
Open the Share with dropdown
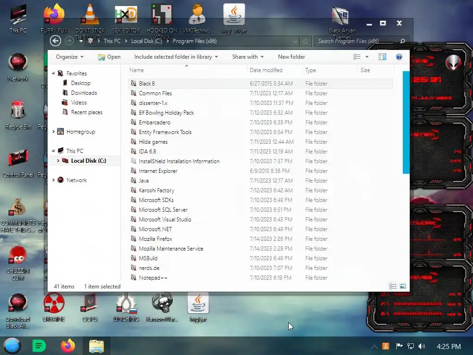(248, 57)
